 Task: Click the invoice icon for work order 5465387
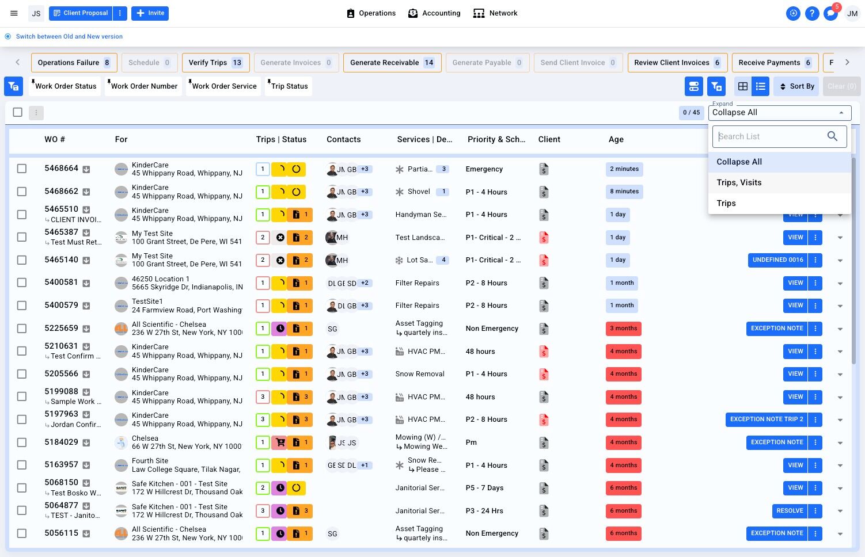[x=544, y=238]
